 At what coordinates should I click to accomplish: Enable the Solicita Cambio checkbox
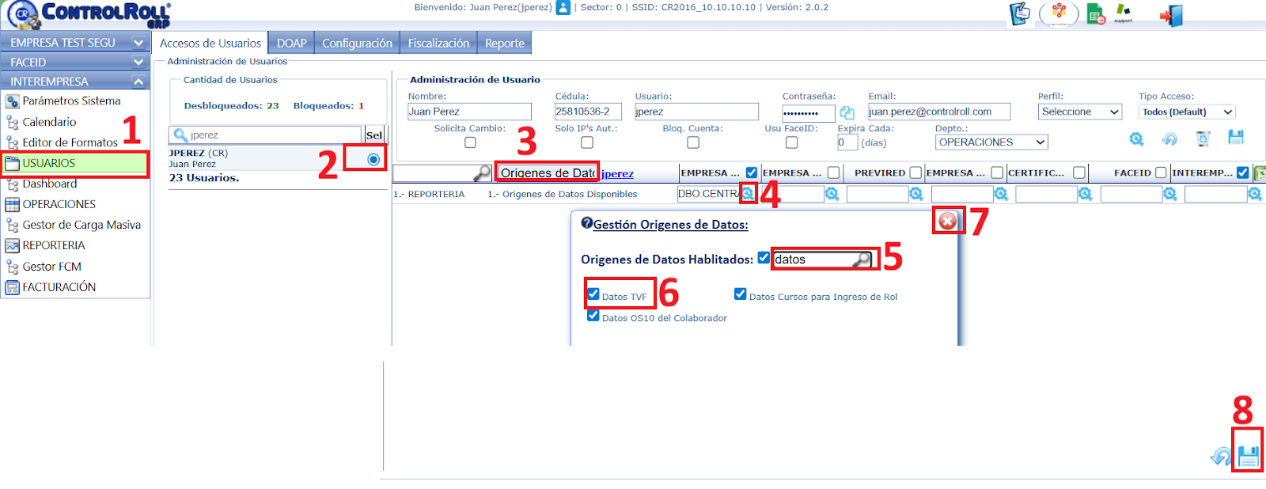(470, 142)
